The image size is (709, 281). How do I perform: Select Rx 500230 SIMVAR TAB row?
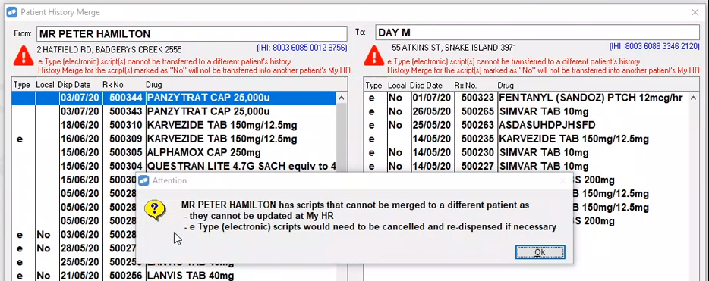525,152
